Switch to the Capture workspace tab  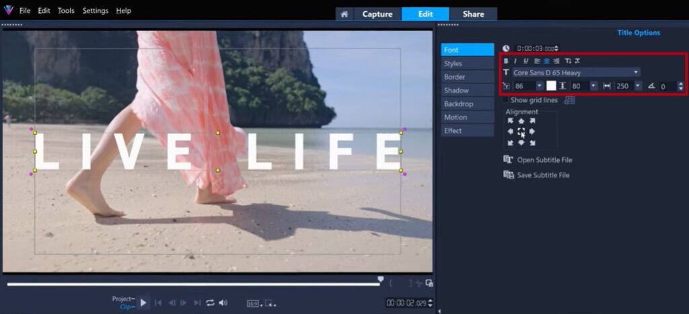pos(377,14)
